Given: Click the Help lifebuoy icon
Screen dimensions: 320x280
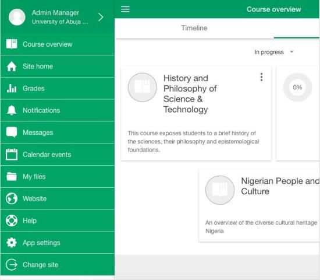Looking at the screenshot, I should tap(12, 220).
